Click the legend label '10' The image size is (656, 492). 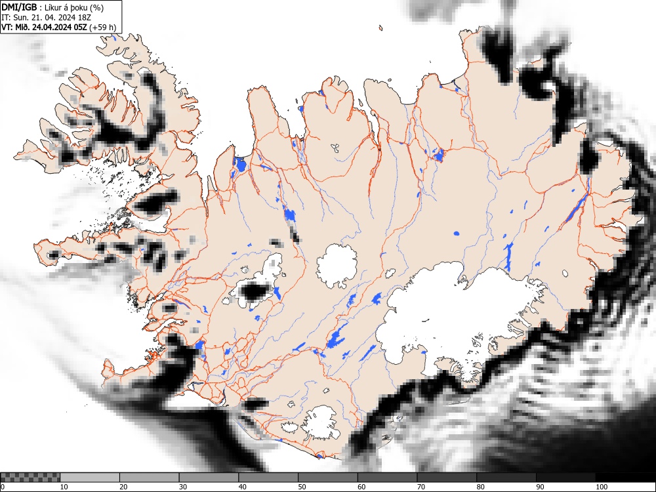(x=64, y=487)
